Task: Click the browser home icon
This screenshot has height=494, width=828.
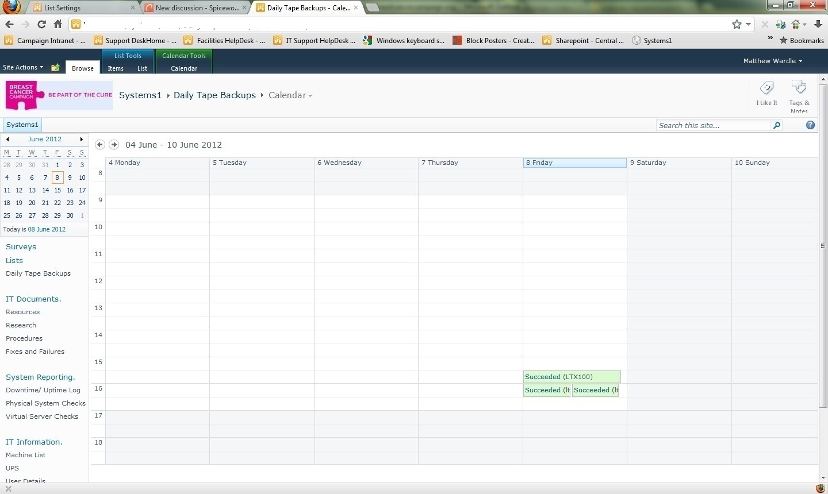Action: (57, 25)
